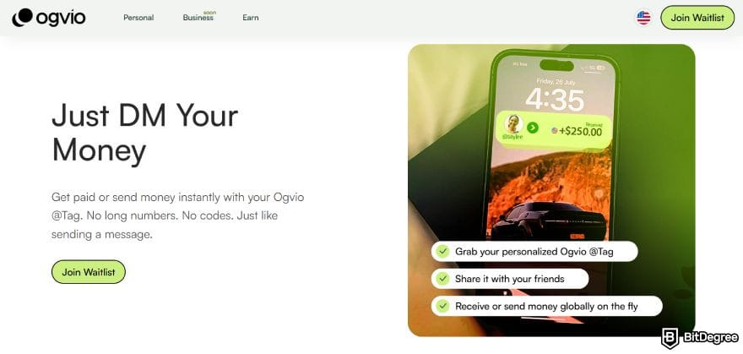
Task: Click the Just DM Your Money heading
Action: click(145, 133)
